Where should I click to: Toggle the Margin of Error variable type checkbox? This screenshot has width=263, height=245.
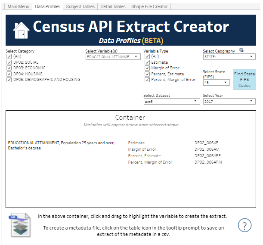(148, 68)
